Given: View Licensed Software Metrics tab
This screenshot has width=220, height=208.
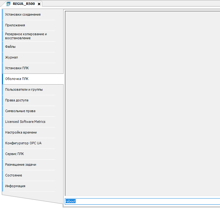Looking at the screenshot, I should [x=25, y=122].
